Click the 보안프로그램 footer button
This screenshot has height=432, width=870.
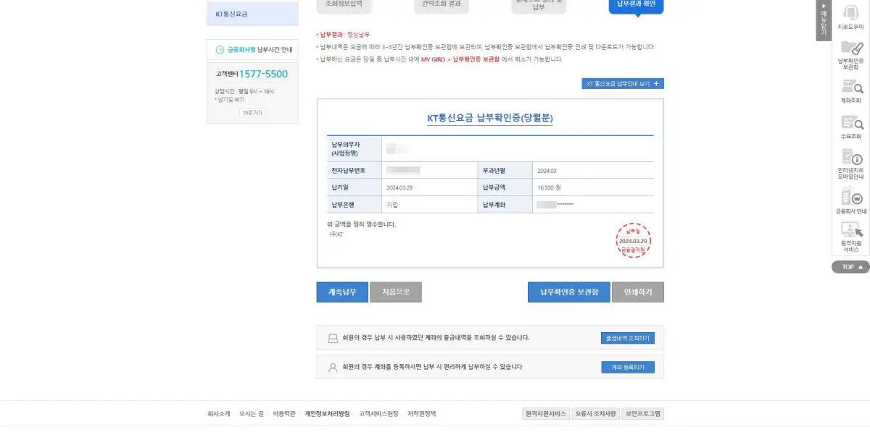(643, 414)
